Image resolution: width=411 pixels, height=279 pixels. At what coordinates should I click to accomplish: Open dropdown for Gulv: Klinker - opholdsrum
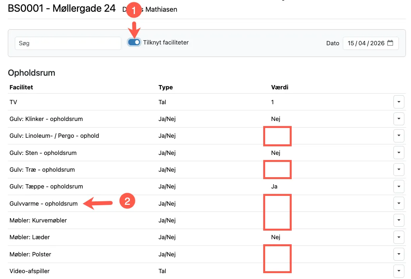(398, 119)
